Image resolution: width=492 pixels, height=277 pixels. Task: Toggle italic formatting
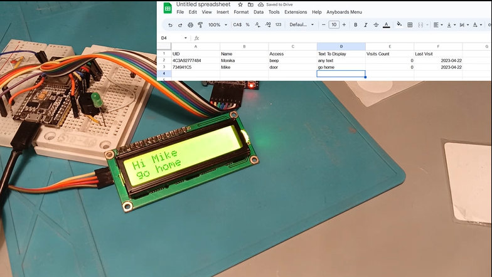365,25
